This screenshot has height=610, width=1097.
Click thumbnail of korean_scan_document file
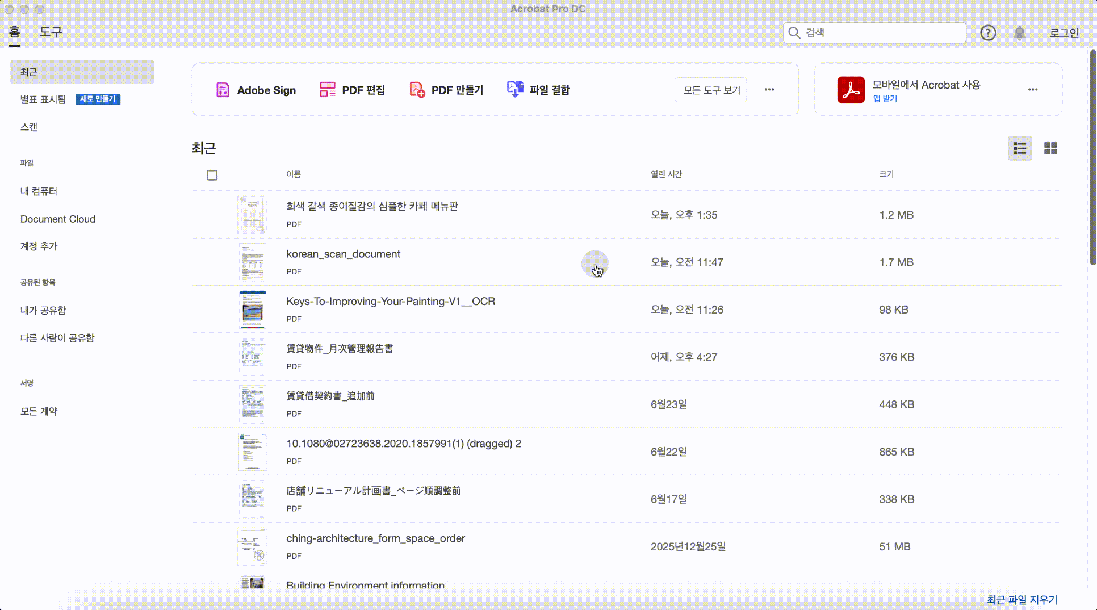coord(252,262)
